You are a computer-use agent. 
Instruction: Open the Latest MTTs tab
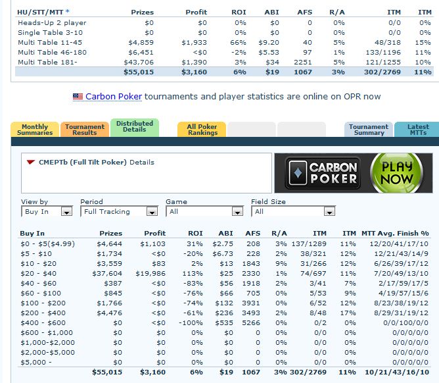click(x=417, y=130)
